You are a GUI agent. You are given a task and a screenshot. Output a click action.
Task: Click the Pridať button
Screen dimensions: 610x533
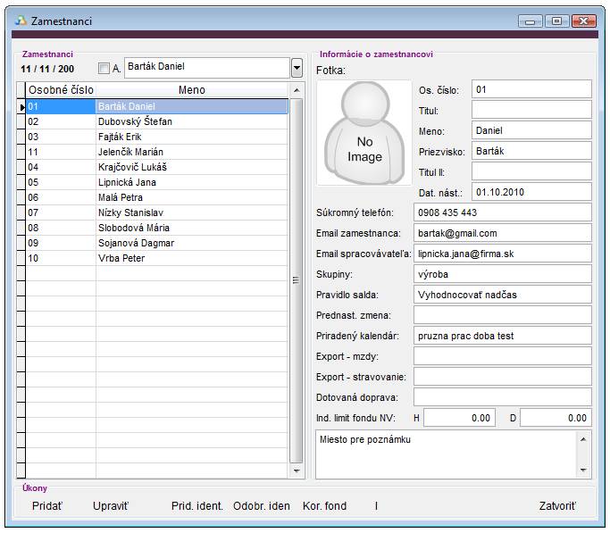pyautogui.click(x=47, y=506)
